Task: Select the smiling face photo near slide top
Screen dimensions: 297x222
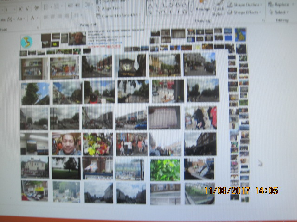Action: (77, 39)
